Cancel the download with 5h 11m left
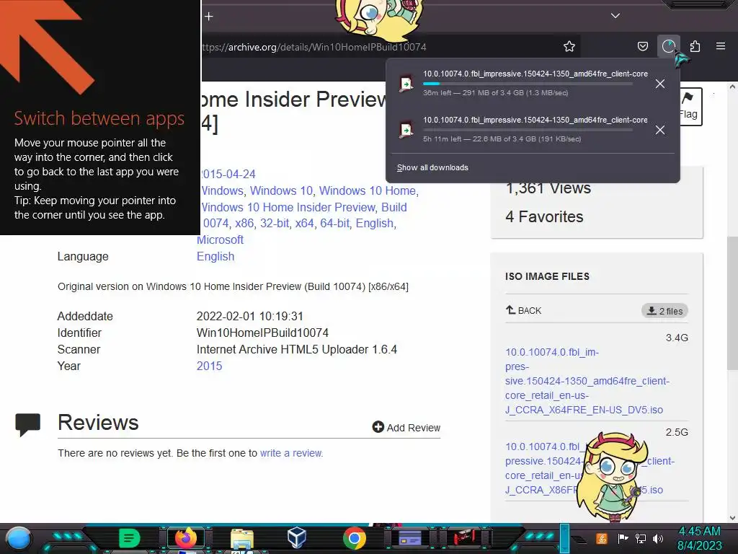Image resolution: width=738 pixels, height=554 pixels. [x=660, y=130]
